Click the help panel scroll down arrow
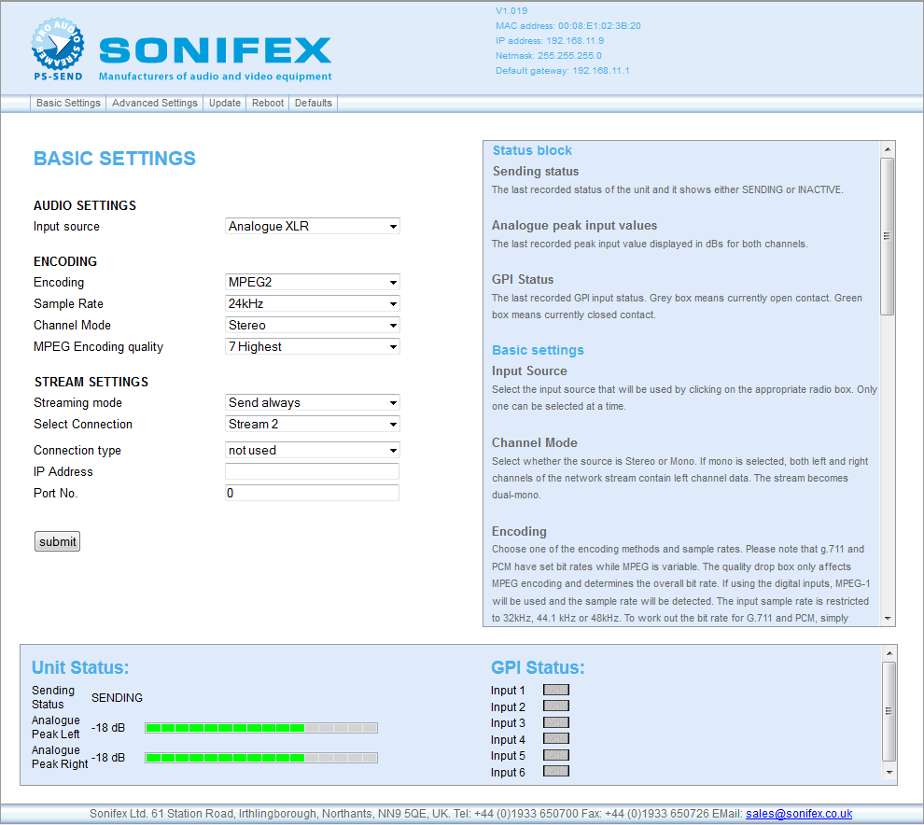Viewport: 924px width, 825px height. 888,618
